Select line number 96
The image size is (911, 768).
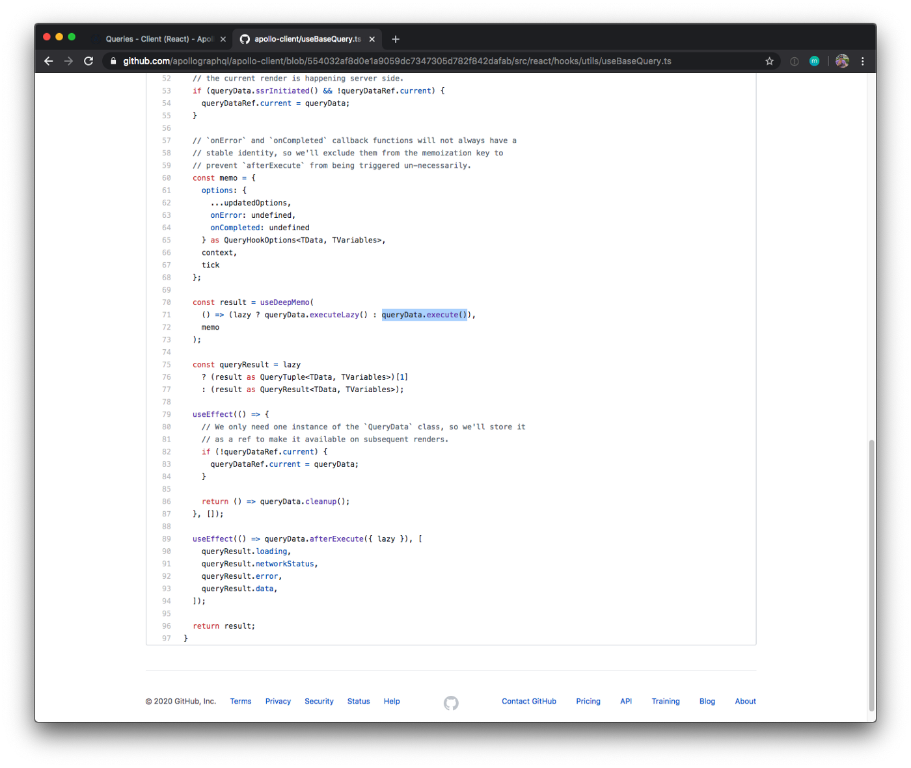pos(167,626)
